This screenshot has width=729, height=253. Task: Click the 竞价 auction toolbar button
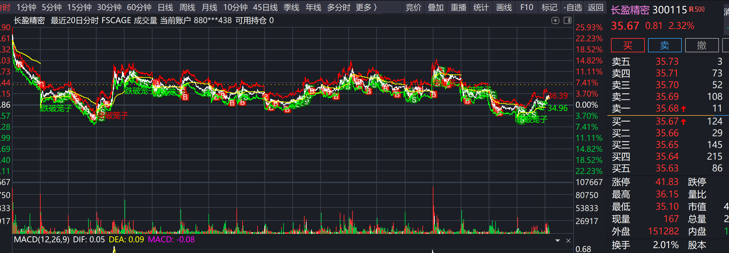click(414, 7)
